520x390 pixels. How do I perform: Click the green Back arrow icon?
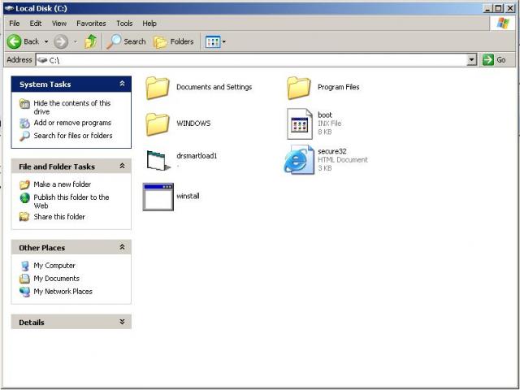point(14,41)
